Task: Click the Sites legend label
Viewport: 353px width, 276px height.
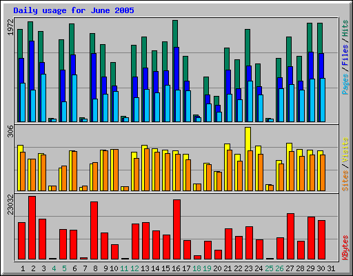Action: pyautogui.click(x=345, y=181)
